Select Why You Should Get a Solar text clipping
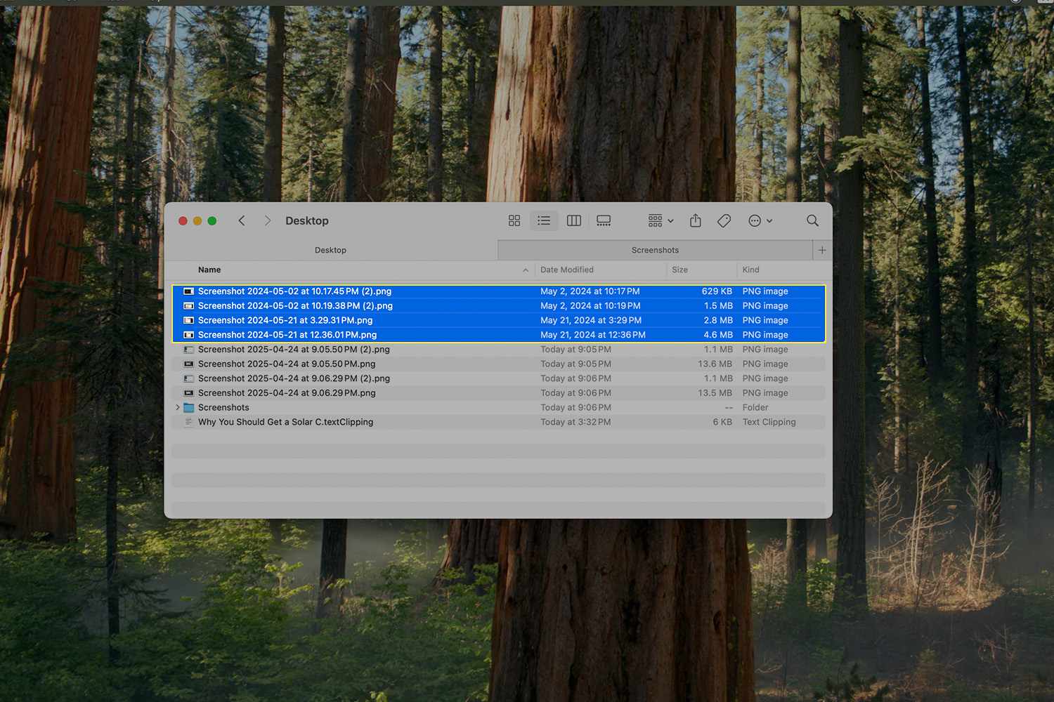Viewport: 1054px width, 702px height. [285, 422]
